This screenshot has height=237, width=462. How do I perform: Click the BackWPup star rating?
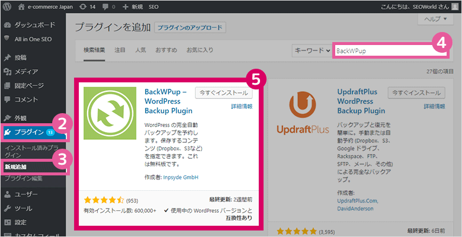tap(104, 200)
